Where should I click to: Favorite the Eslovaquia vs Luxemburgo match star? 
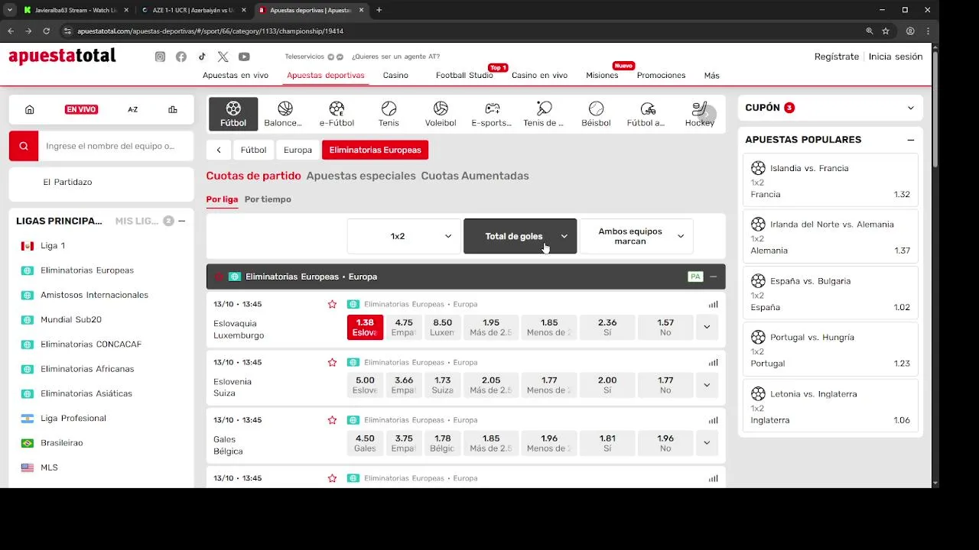click(332, 304)
